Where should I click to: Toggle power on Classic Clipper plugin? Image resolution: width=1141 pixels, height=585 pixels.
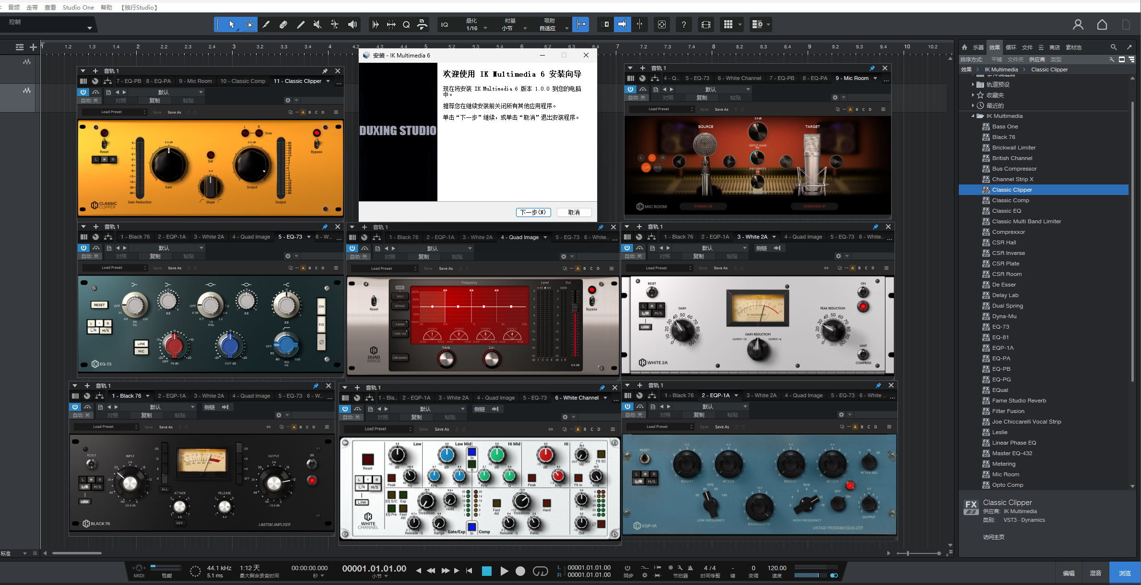click(x=83, y=92)
